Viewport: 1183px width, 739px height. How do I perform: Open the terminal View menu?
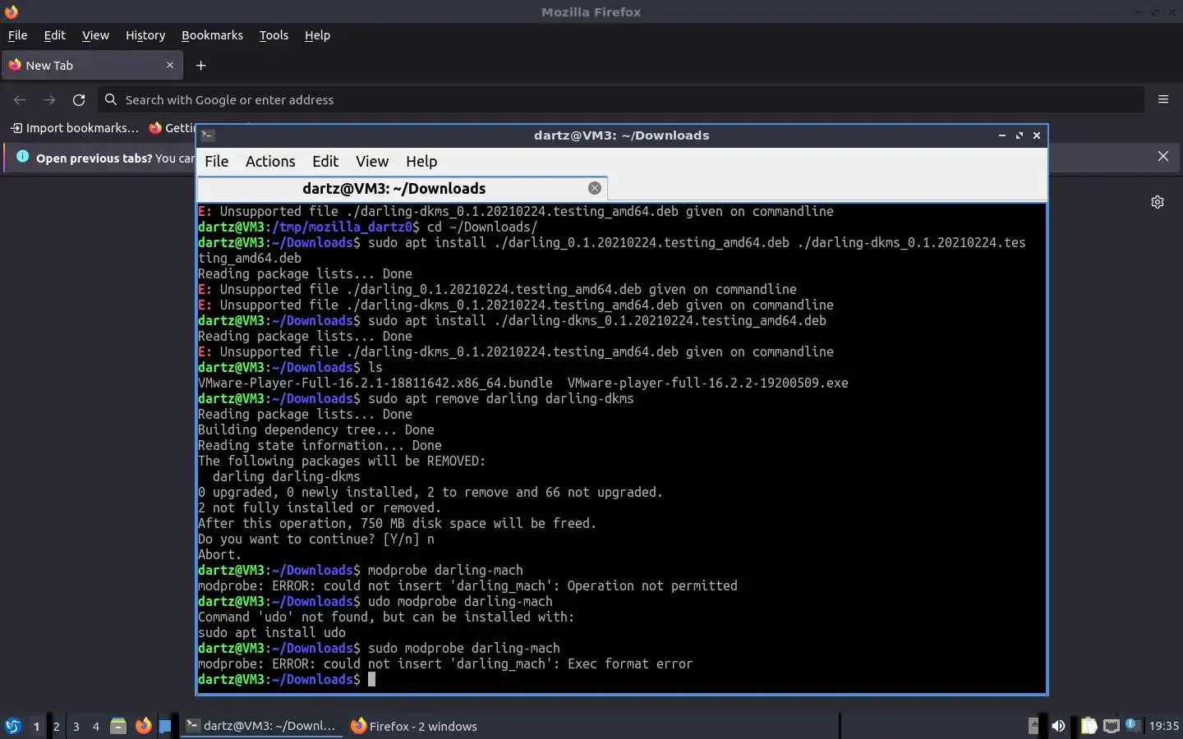click(x=372, y=161)
